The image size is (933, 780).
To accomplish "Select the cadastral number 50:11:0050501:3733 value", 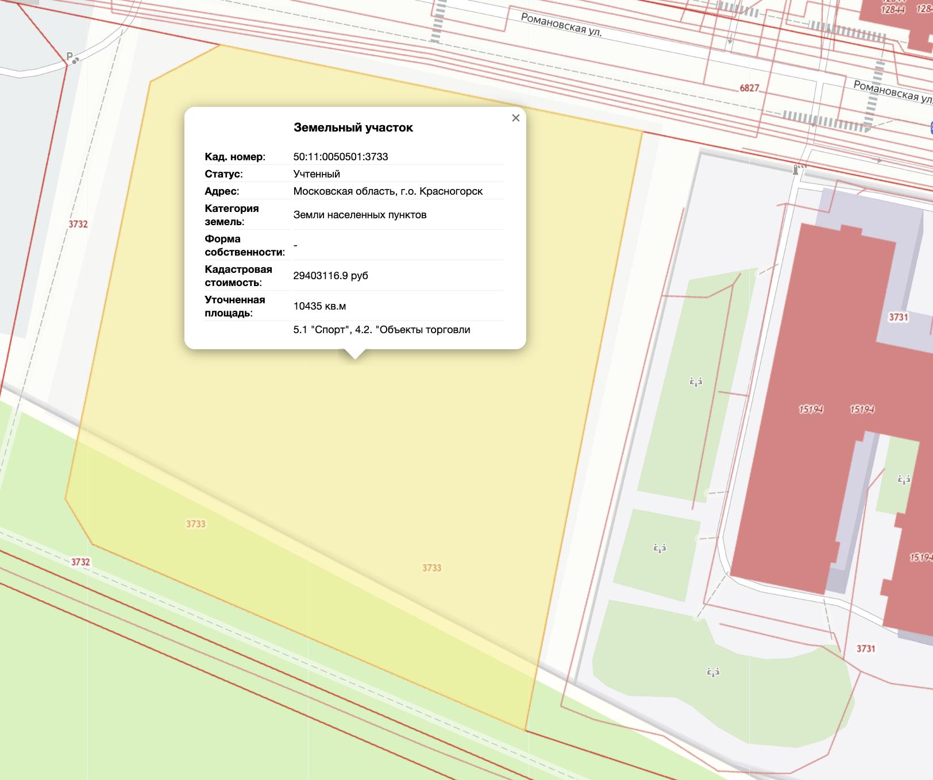I will [x=341, y=156].
